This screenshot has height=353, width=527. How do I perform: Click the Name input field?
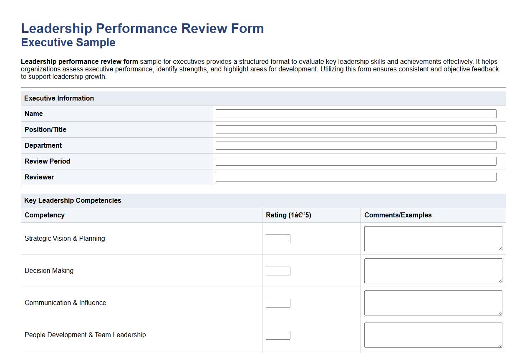(x=355, y=113)
